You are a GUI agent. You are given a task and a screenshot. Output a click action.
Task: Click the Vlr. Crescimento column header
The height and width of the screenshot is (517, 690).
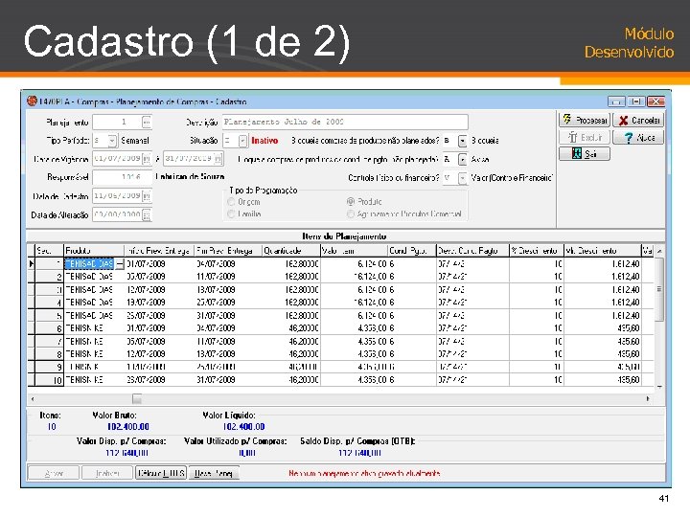tap(603, 251)
